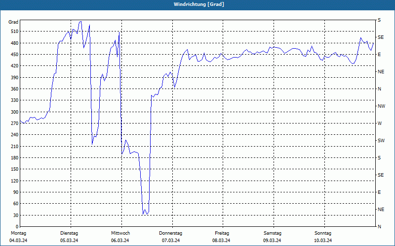Click the date 07.03.24

[171, 241]
